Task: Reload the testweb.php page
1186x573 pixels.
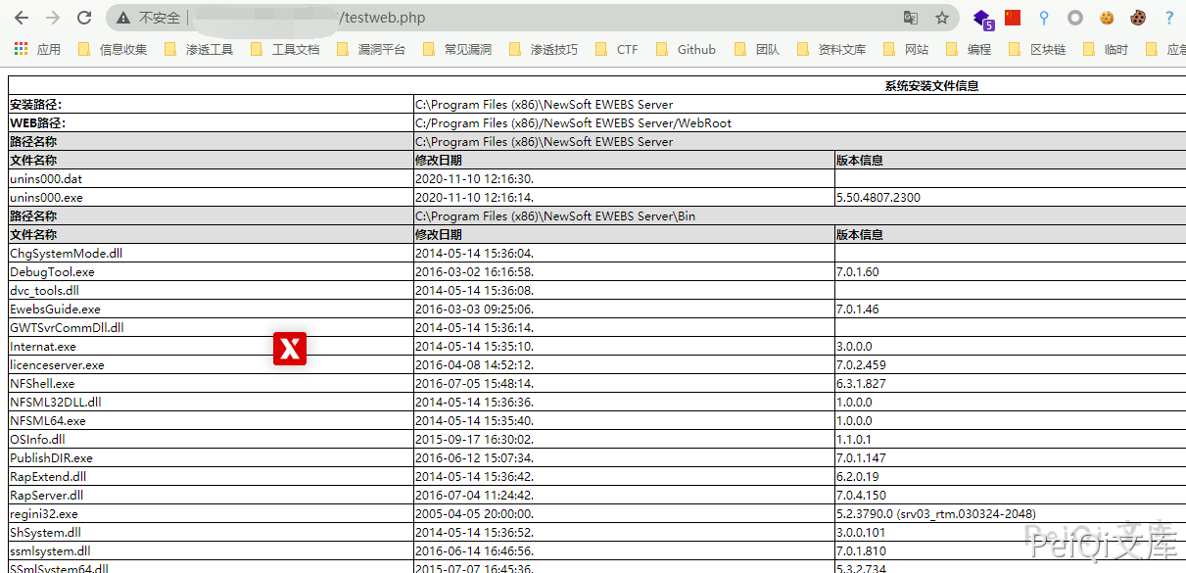Action: point(84,18)
